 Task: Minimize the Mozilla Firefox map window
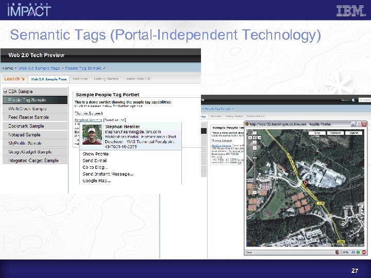tap(353, 124)
